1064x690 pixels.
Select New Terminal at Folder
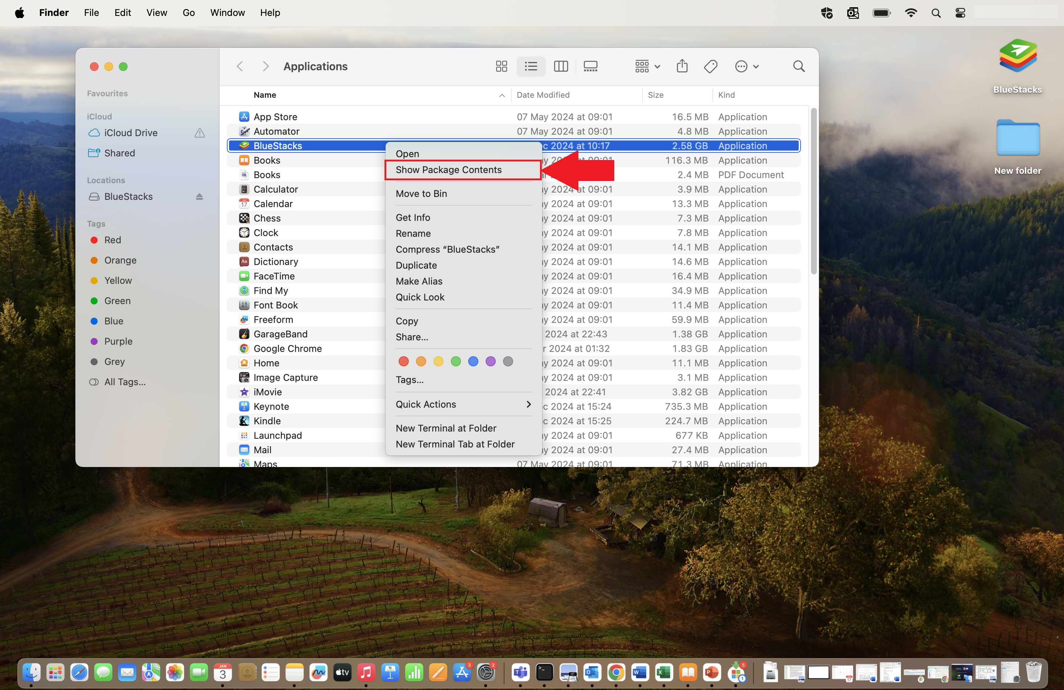coord(464,428)
